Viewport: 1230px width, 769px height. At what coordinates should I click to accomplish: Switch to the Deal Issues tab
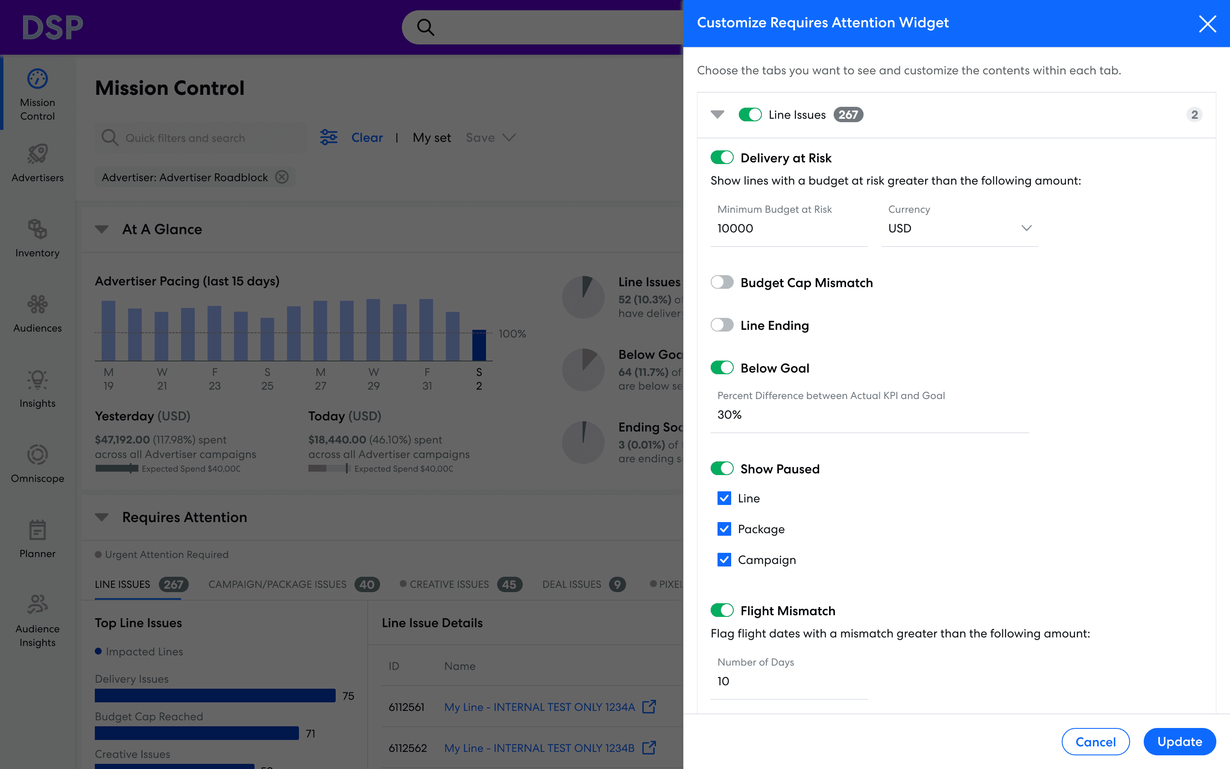coord(571,584)
